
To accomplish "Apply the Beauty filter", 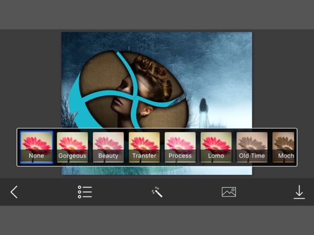I will 108,147.
